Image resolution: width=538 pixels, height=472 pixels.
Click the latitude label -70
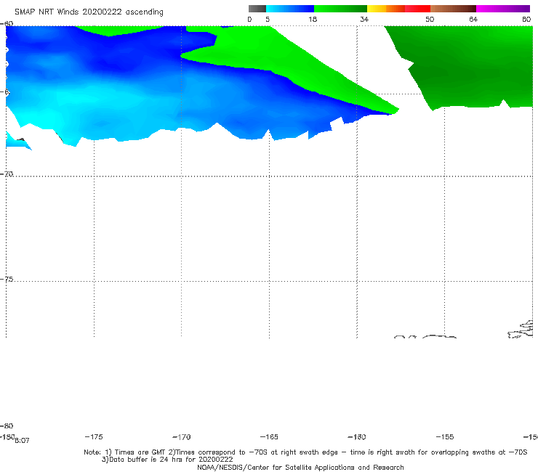coord(7,174)
